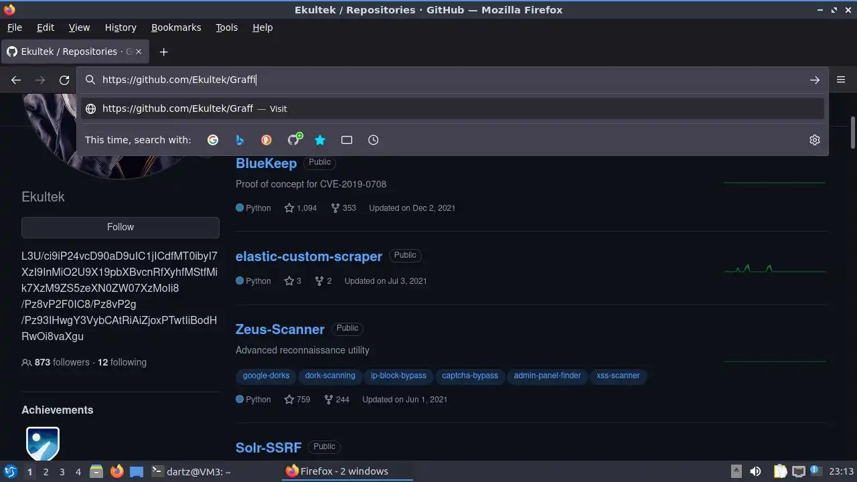Screen dimensions: 857x482
Task: Select the Visit github.com/Ekultek/Graff suggestion
Action: tap(453, 108)
